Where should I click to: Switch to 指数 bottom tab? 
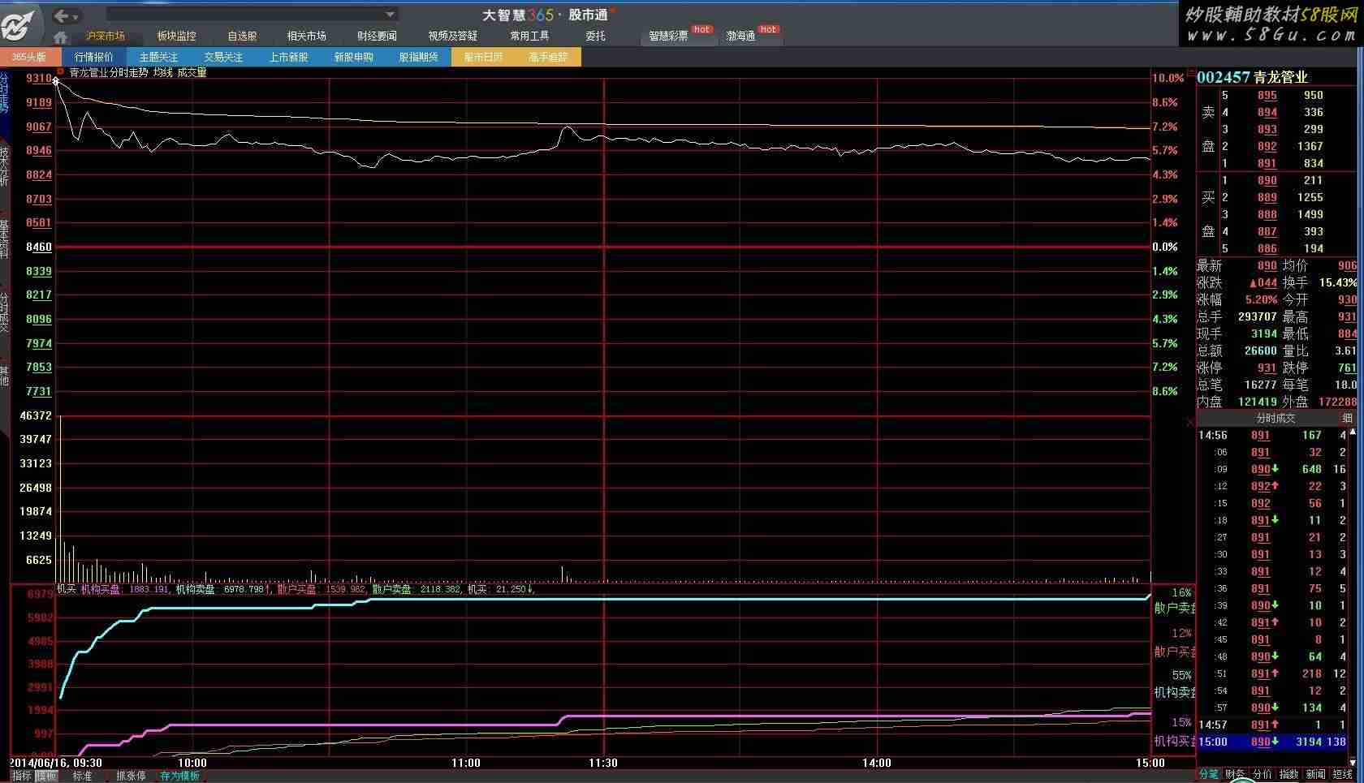pyautogui.click(x=1288, y=775)
